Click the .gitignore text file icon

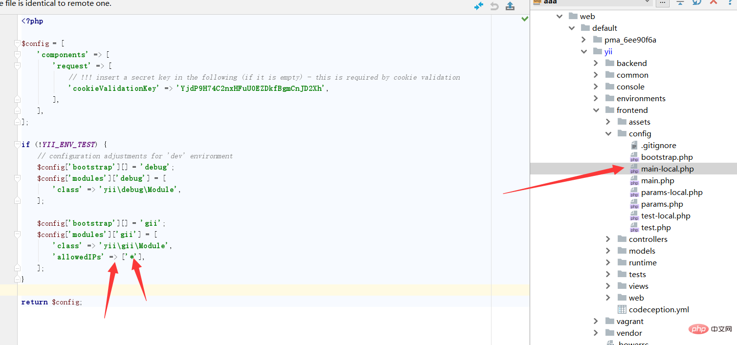coord(634,145)
